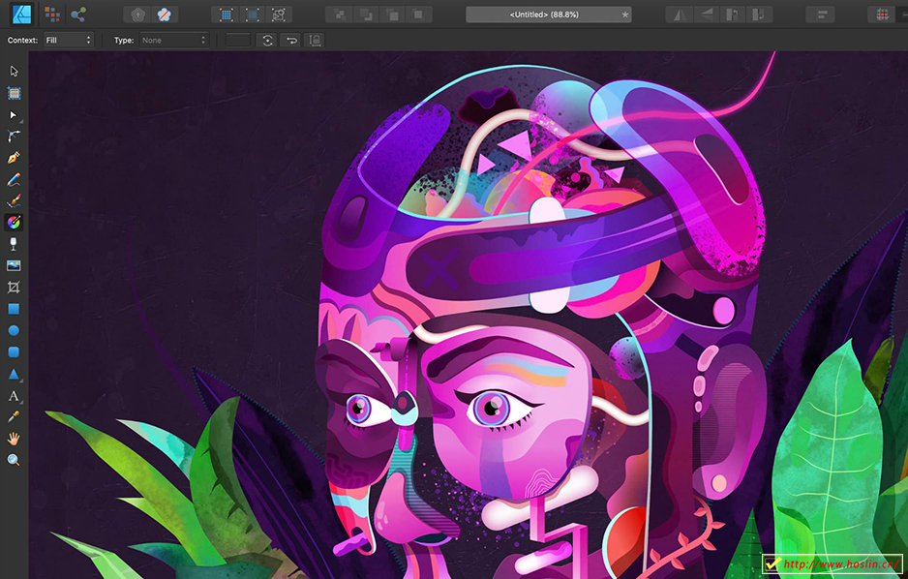This screenshot has width=908, height=579.
Task: Activate the Pen tool
Action: (14, 158)
